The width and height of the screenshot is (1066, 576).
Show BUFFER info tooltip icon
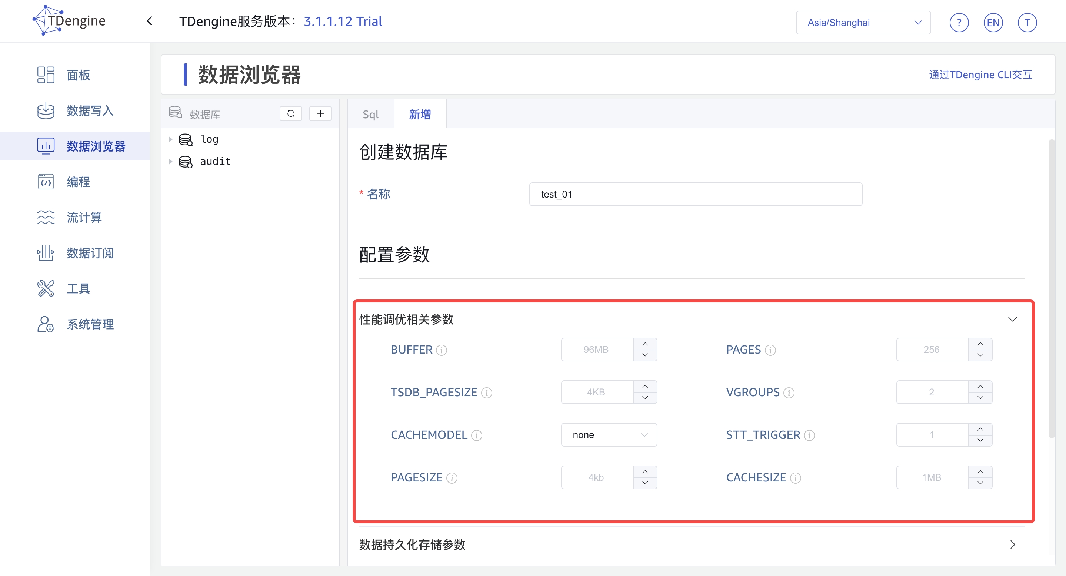[442, 350]
